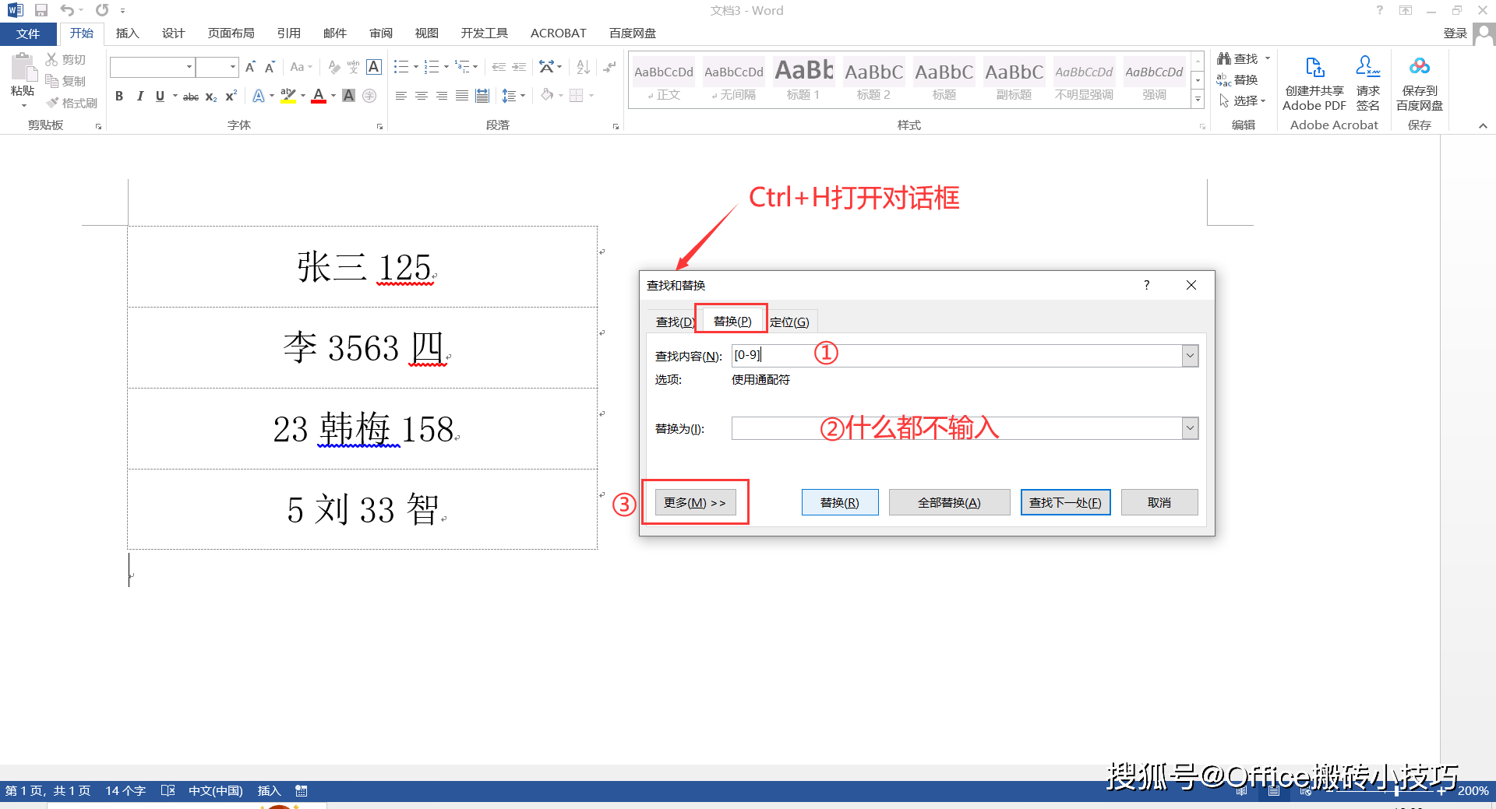Screen dimensions: 1496x809
Task: Expand 替换为 history dropdown arrow
Action: [1190, 428]
